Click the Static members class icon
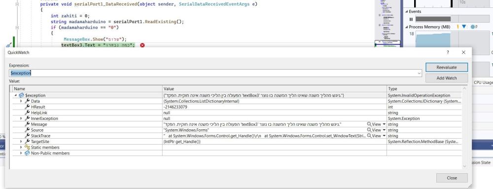The image size is (493, 189). coord(27,147)
